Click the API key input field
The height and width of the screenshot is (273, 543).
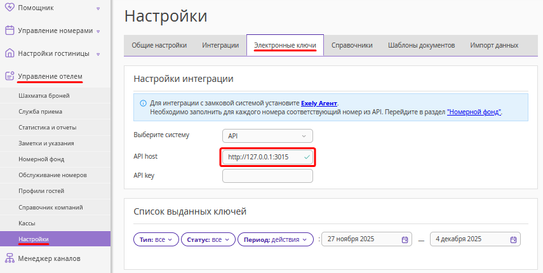tap(267, 176)
